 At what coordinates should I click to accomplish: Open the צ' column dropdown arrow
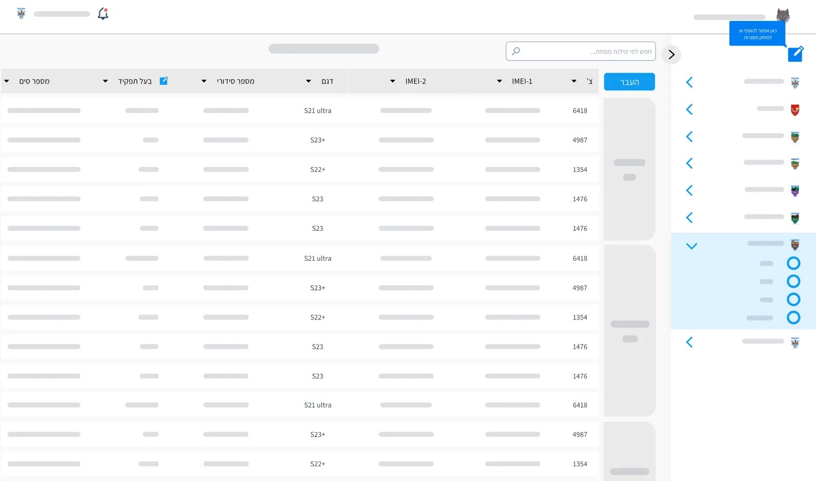click(574, 82)
